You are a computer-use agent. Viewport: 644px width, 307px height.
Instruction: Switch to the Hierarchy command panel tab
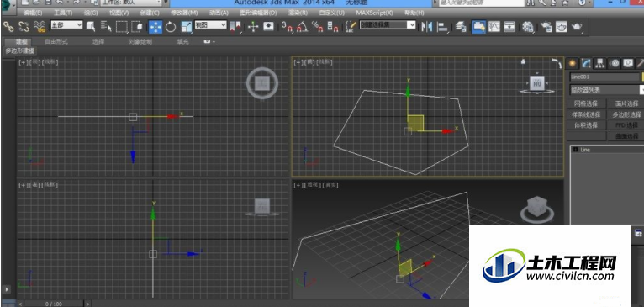[x=600, y=63]
